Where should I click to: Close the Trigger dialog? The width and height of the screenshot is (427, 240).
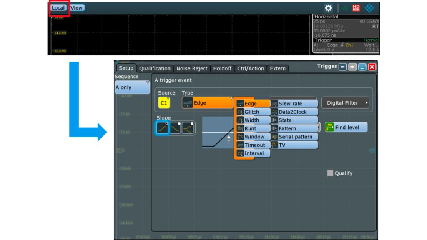click(372, 67)
